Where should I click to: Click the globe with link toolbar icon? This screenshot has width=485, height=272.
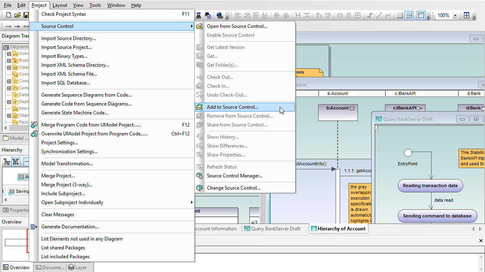[x=219, y=15]
